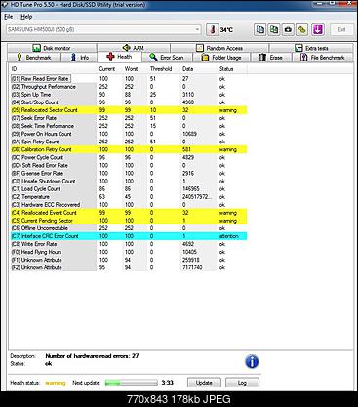This screenshot has height=407, width=358.
Task: Click the Benchmark lightbulb icon
Action: coord(20,58)
